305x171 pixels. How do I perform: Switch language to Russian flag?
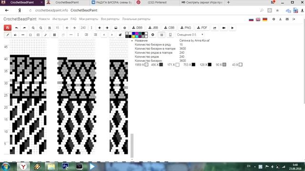coord(251,19)
